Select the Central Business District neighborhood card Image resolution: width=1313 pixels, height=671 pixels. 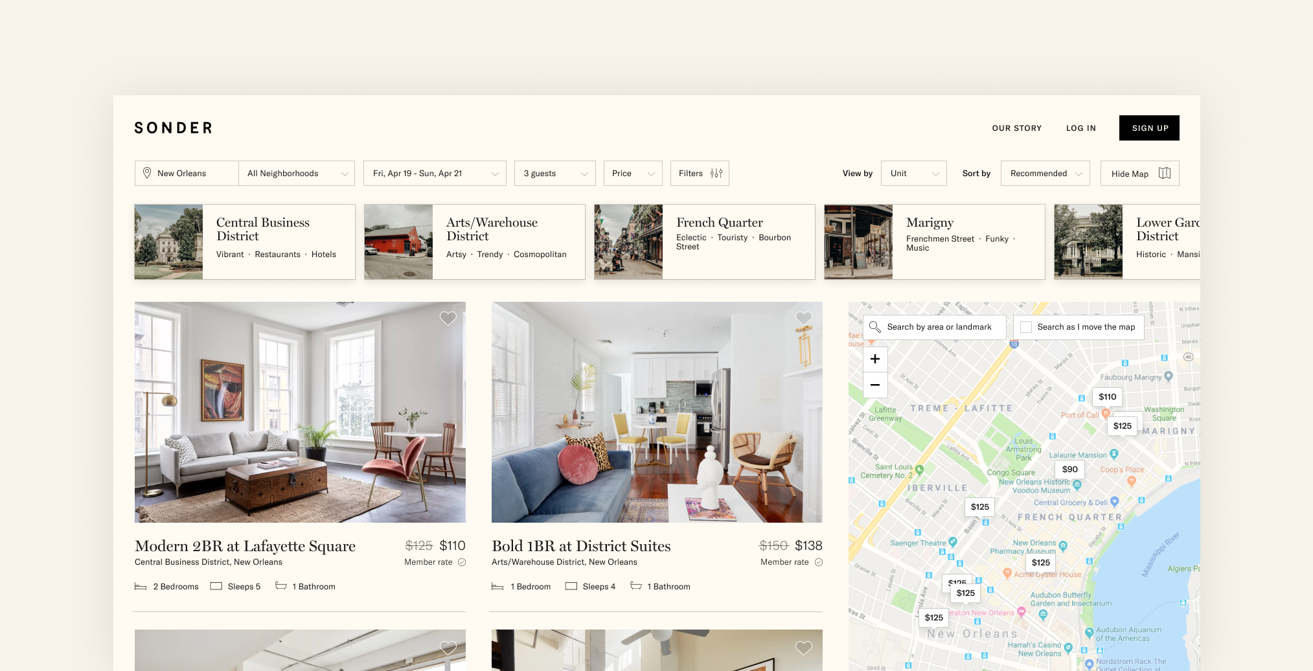[x=245, y=242]
